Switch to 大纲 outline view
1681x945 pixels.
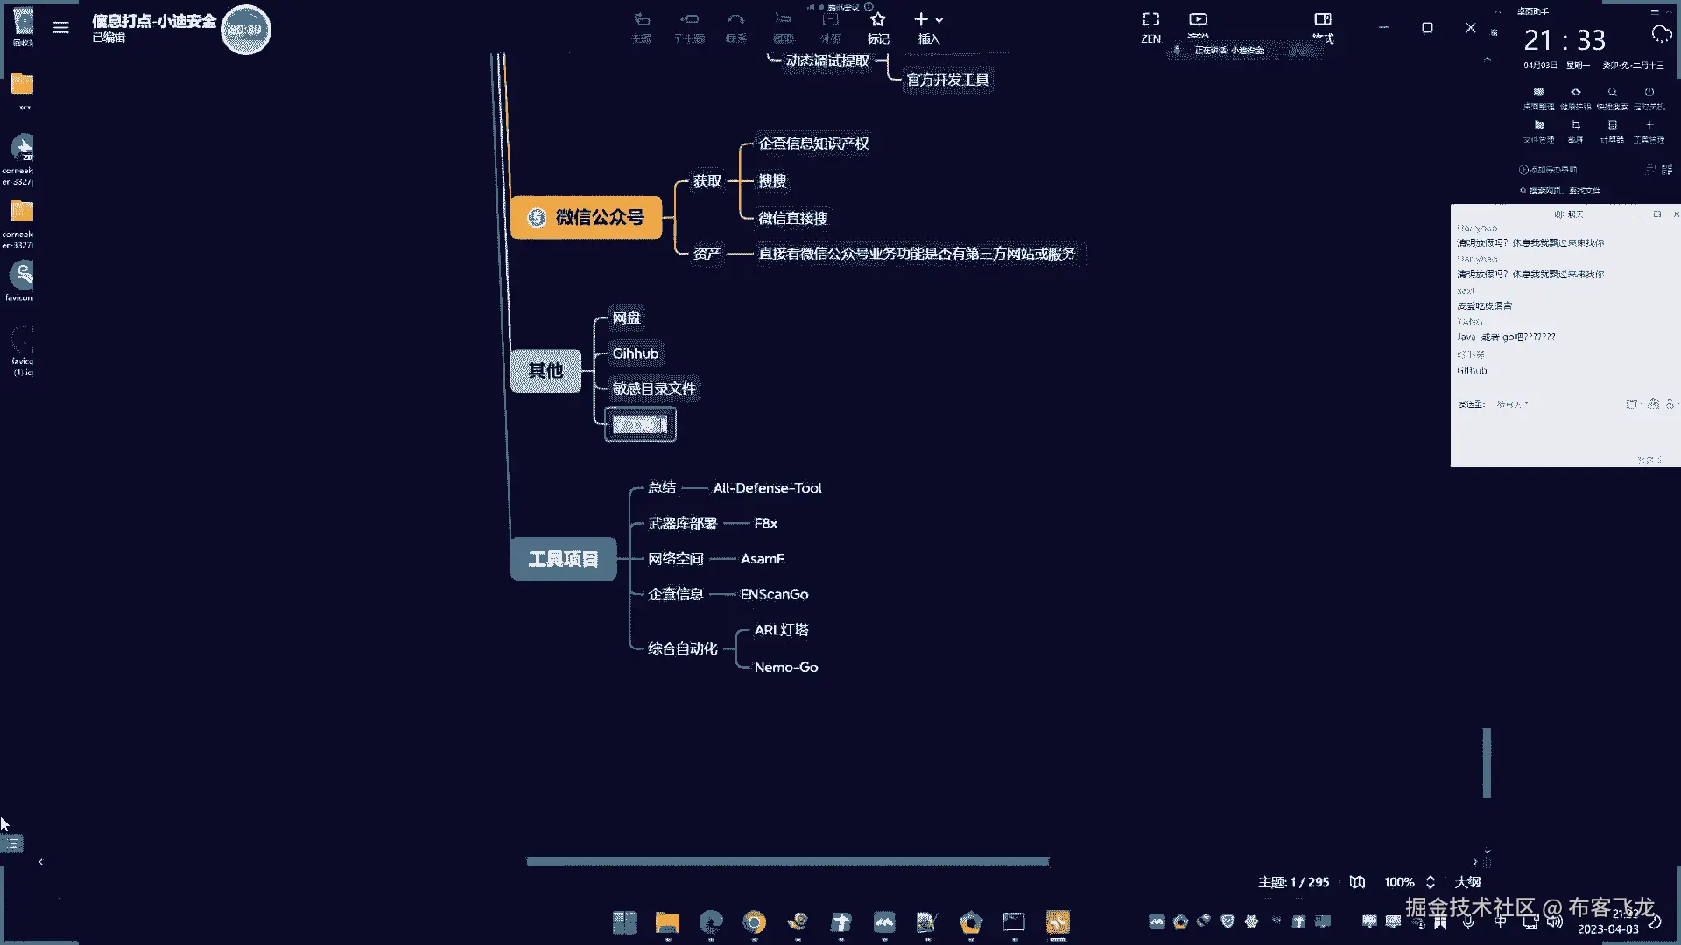pos(1468,882)
